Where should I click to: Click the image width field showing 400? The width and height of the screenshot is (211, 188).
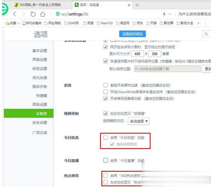(x=137, y=54)
